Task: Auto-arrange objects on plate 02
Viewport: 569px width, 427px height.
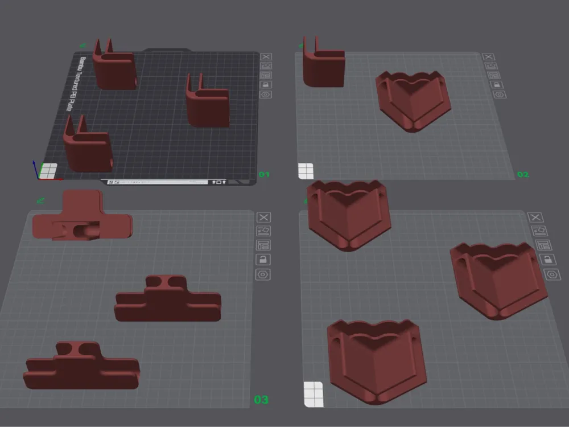Action: 494,75
